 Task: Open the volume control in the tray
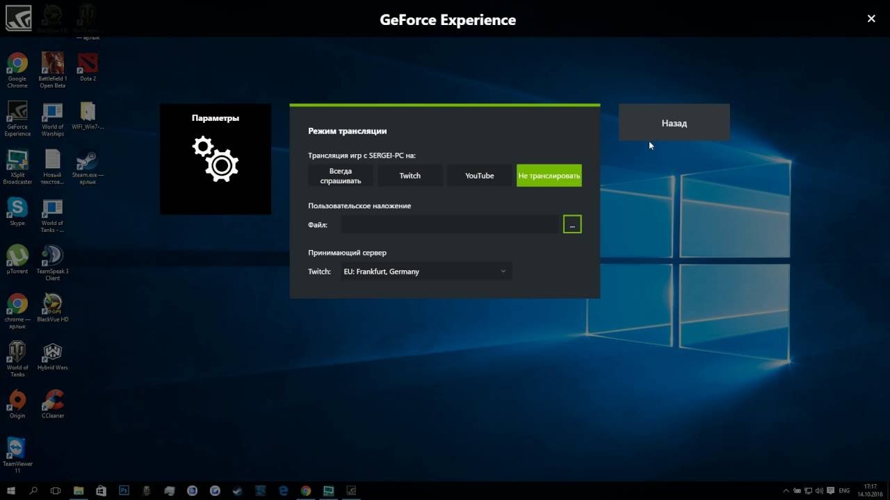[x=820, y=491]
